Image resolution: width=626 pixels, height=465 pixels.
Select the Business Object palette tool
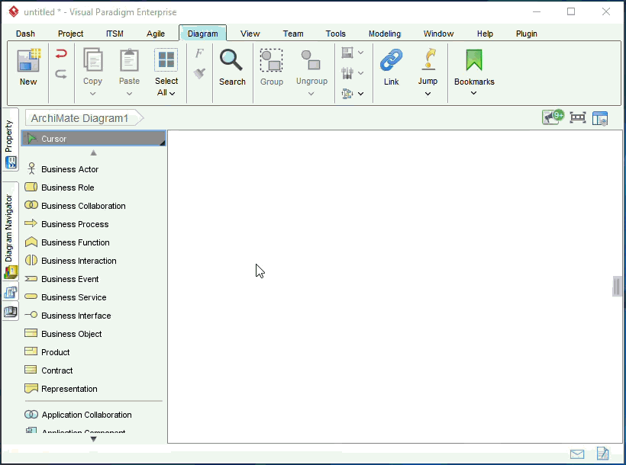pyautogui.click(x=93, y=334)
